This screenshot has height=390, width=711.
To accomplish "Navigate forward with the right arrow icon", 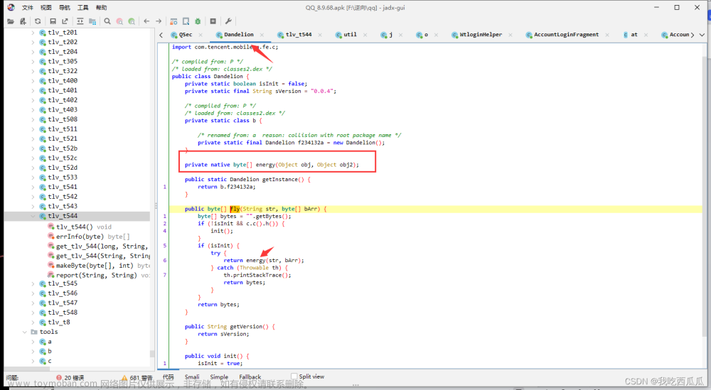I will pos(159,21).
